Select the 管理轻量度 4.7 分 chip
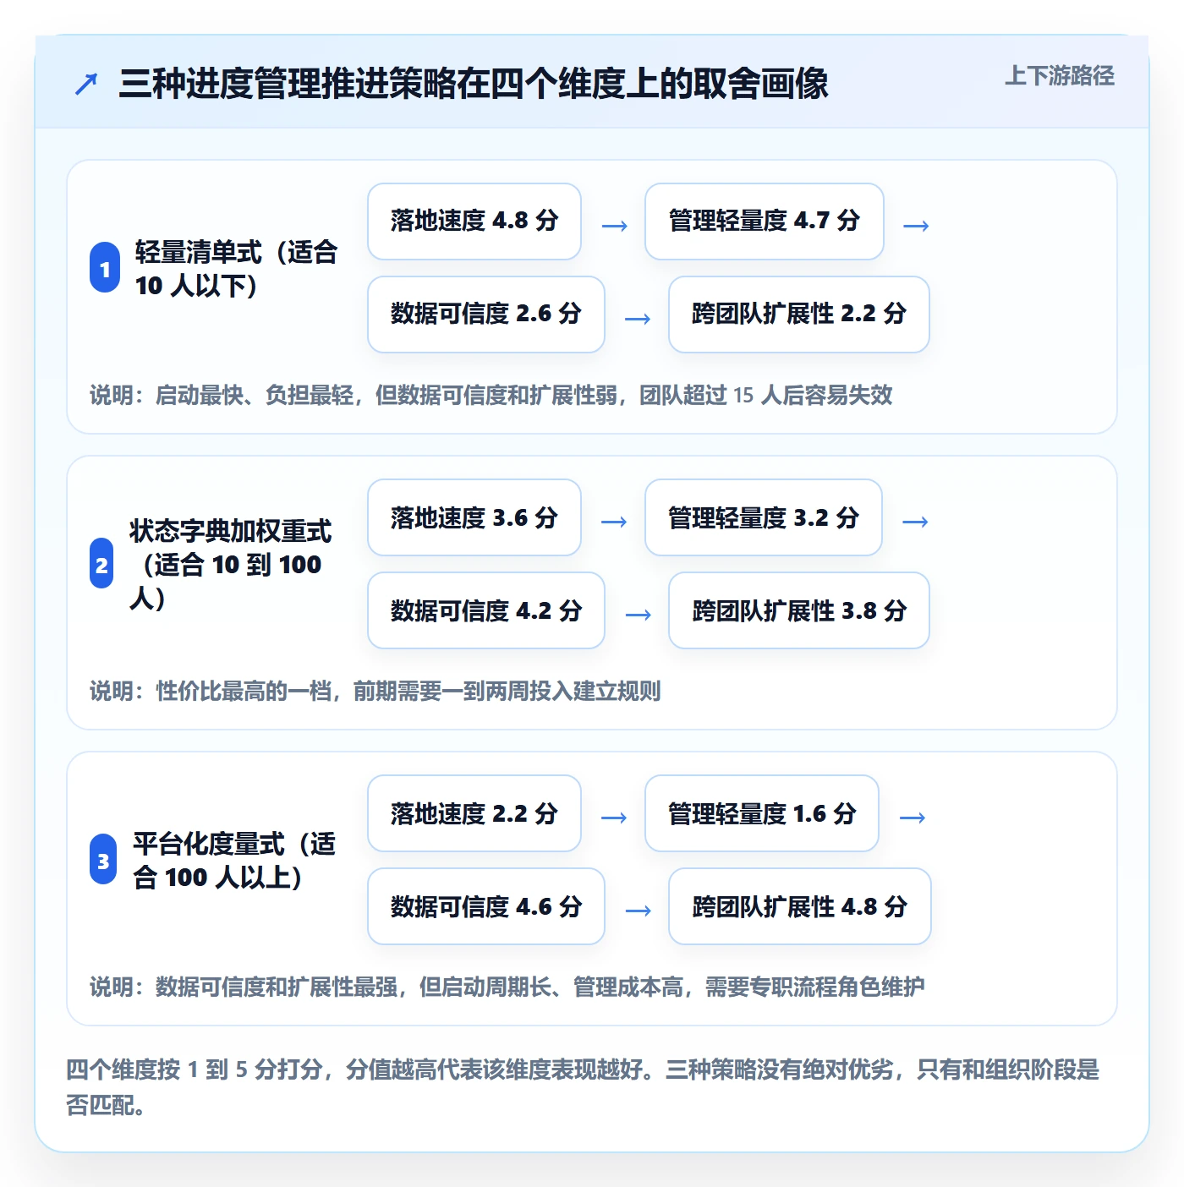Screen dimensions: 1184x1187 click(x=765, y=222)
